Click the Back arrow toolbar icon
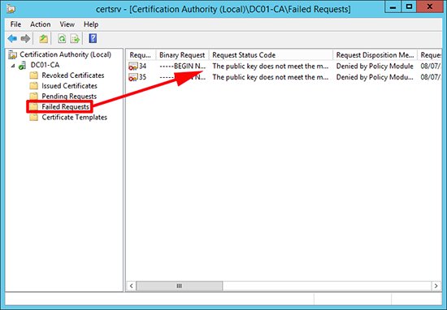The image size is (447, 310). [x=12, y=39]
